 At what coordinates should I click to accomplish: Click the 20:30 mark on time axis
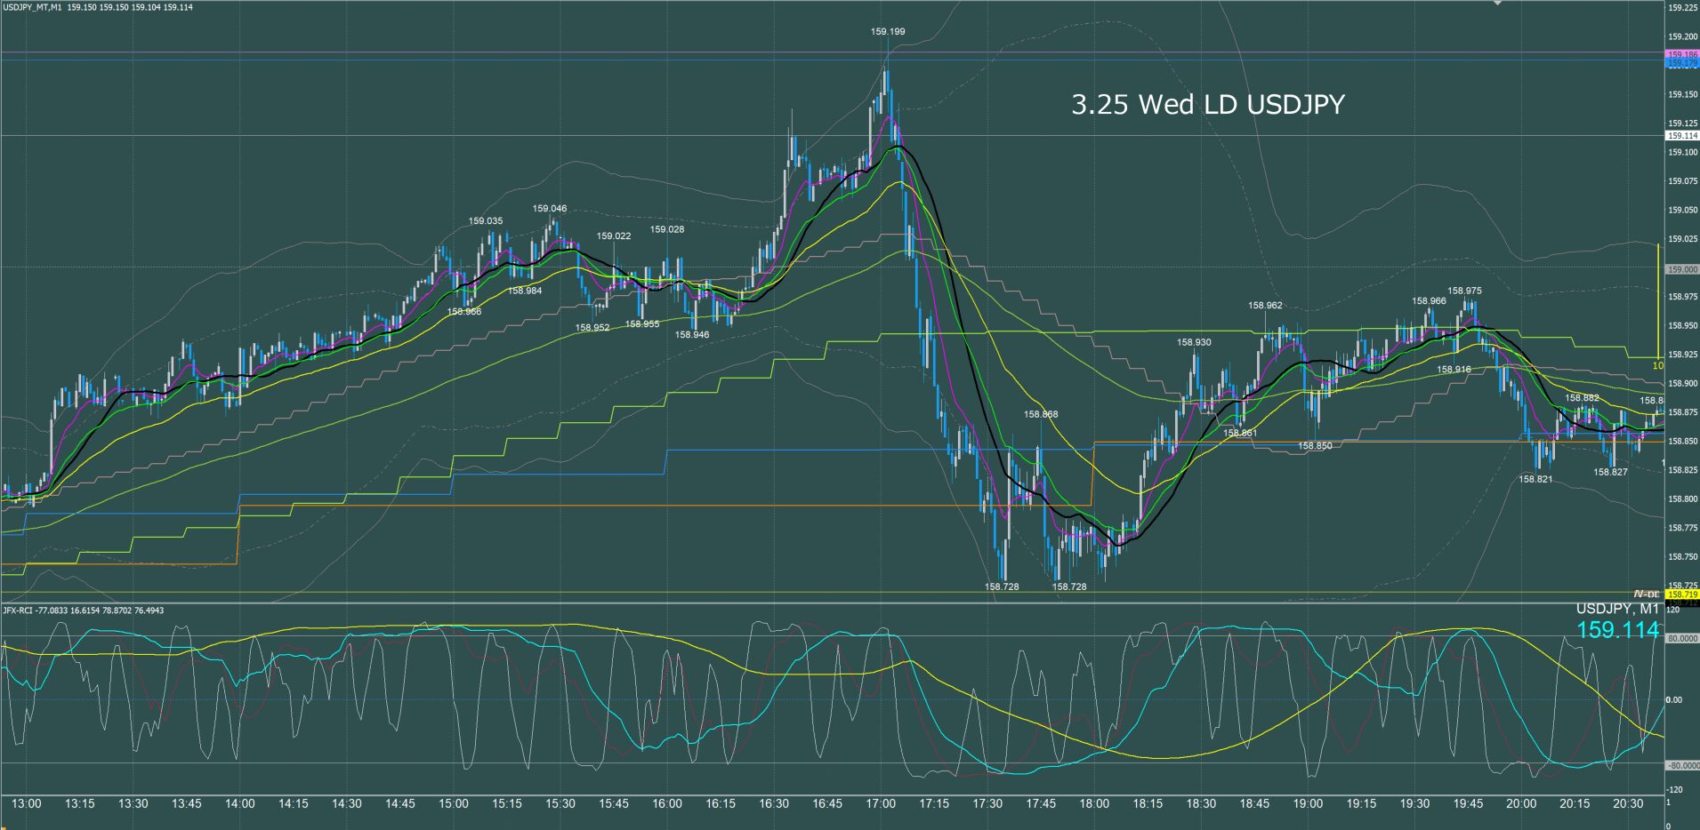(1628, 803)
